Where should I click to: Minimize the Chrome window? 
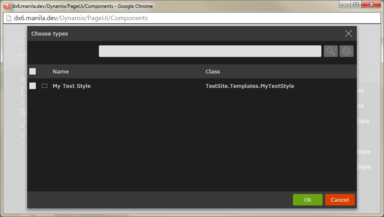click(344, 4)
